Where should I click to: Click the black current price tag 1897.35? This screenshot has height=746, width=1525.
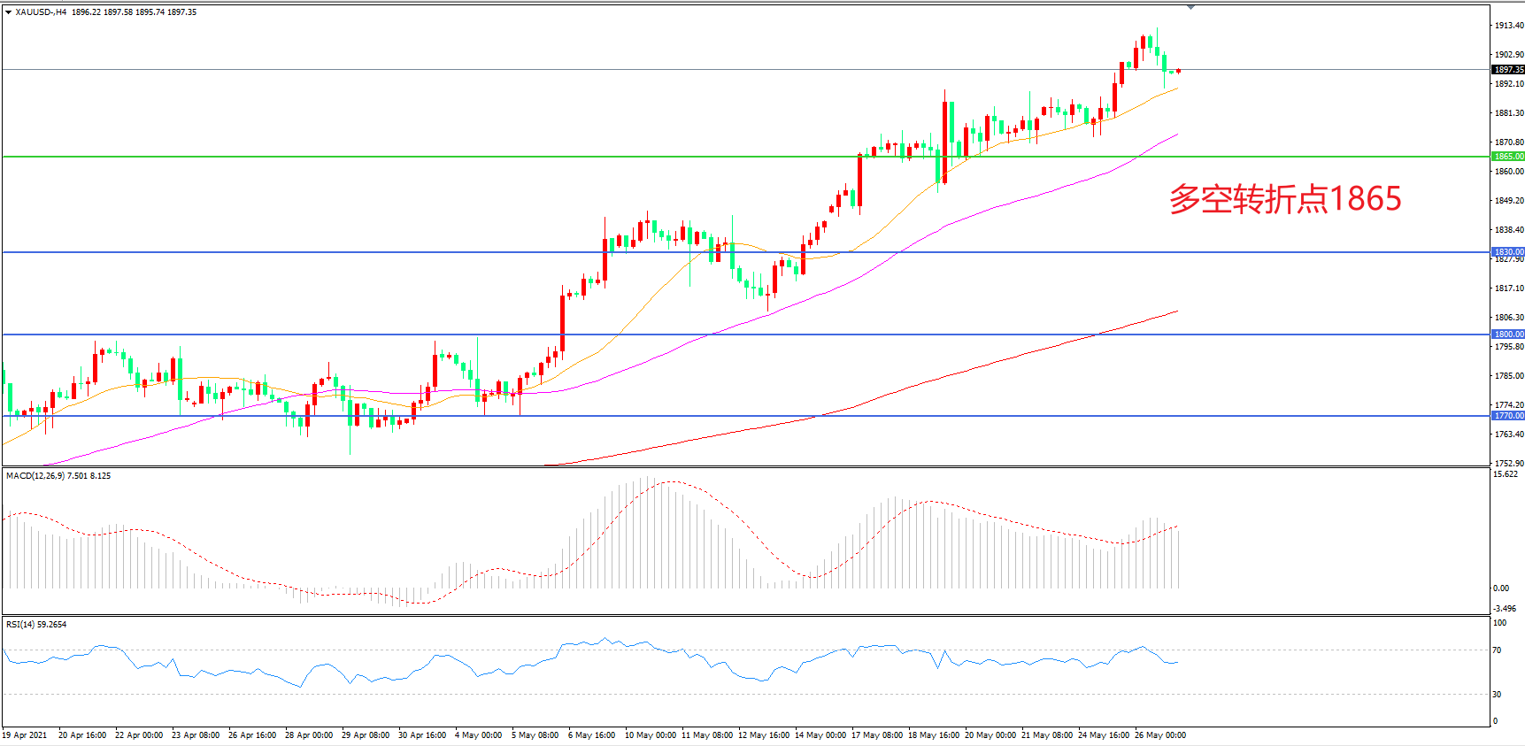coord(1508,70)
